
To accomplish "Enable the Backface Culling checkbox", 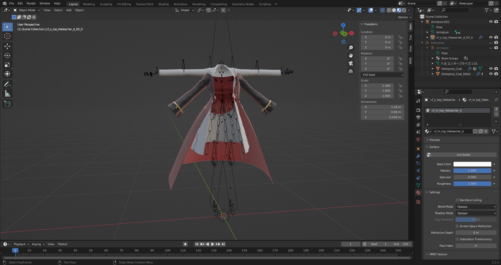I will point(457,200).
